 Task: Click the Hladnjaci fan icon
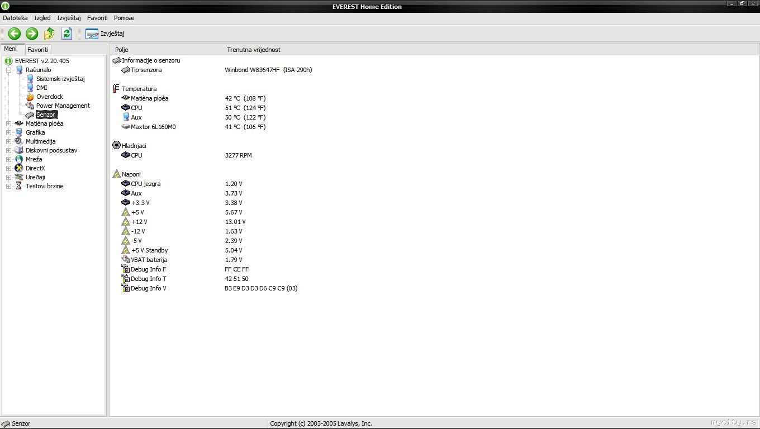coord(116,146)
